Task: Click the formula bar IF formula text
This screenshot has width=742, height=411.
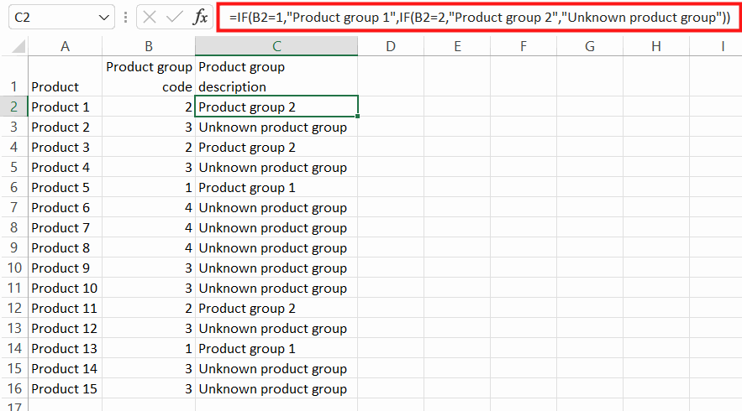Action: tap(480, 18)
